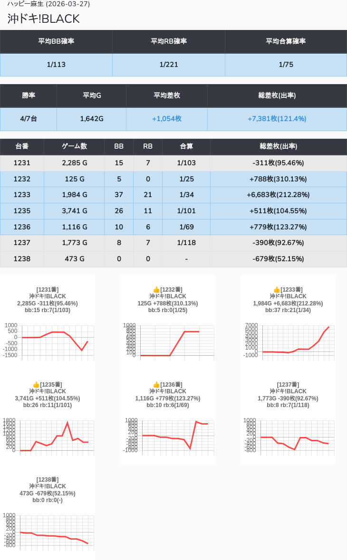The width and height of the screenshot is (347, 560).
Task: Sort table by RB column header
Action: tap(148, 147)
